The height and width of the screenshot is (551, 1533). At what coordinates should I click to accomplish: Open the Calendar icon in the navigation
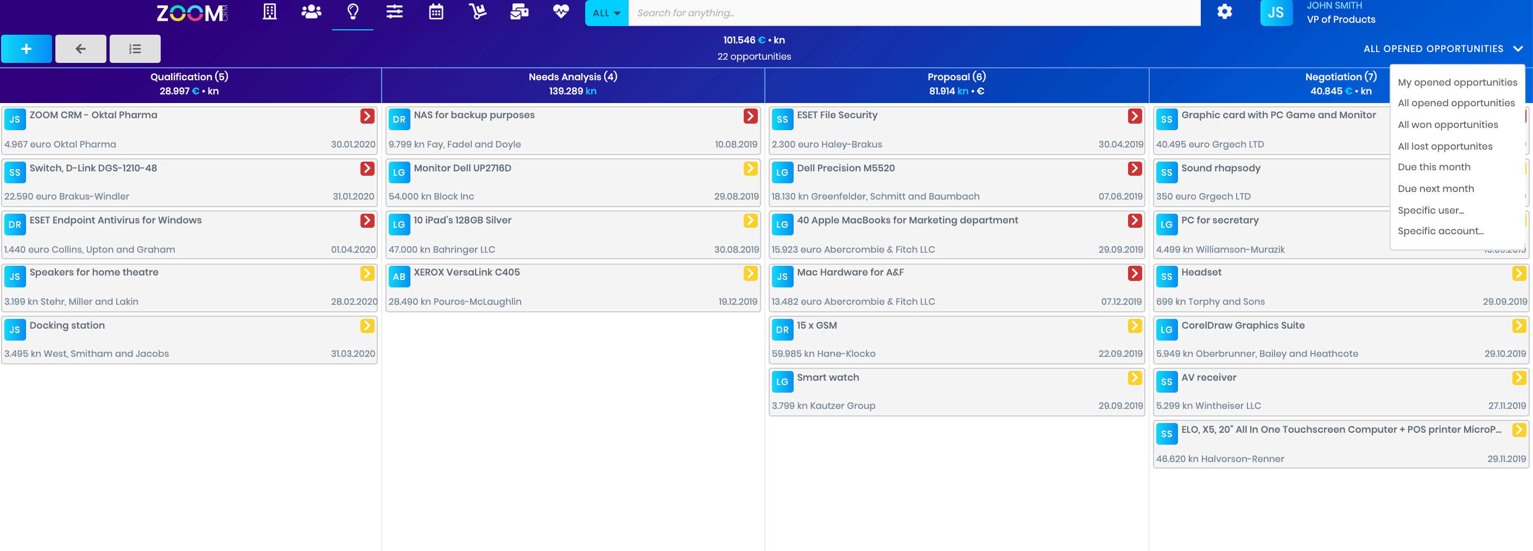[x=435, y=12]
